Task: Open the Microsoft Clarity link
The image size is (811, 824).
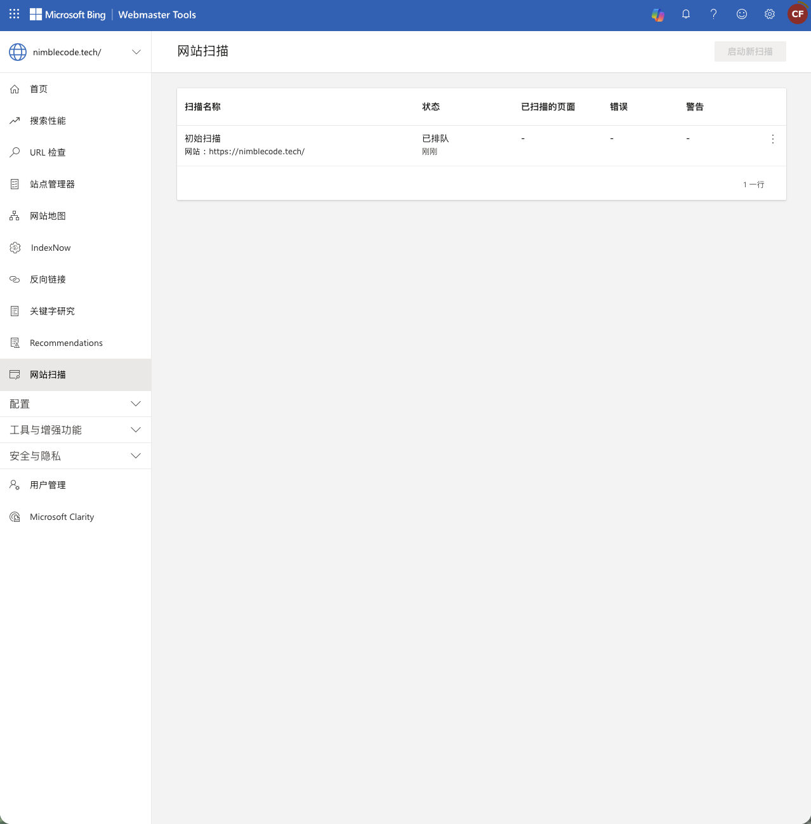Action: (62, 517)
